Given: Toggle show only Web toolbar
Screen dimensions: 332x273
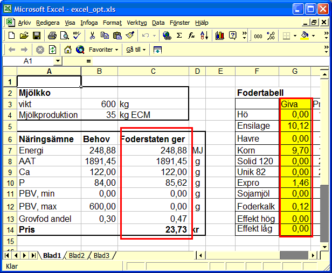Looking at the screenshot, I should point(157,50).
